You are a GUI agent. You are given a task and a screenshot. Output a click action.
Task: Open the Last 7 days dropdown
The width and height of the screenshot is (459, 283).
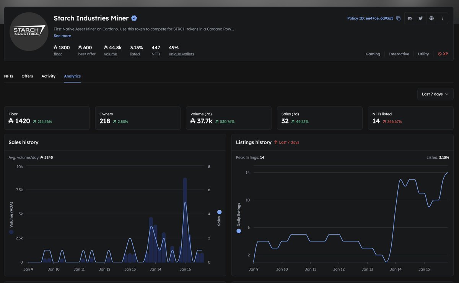click(x=435, y=94)
